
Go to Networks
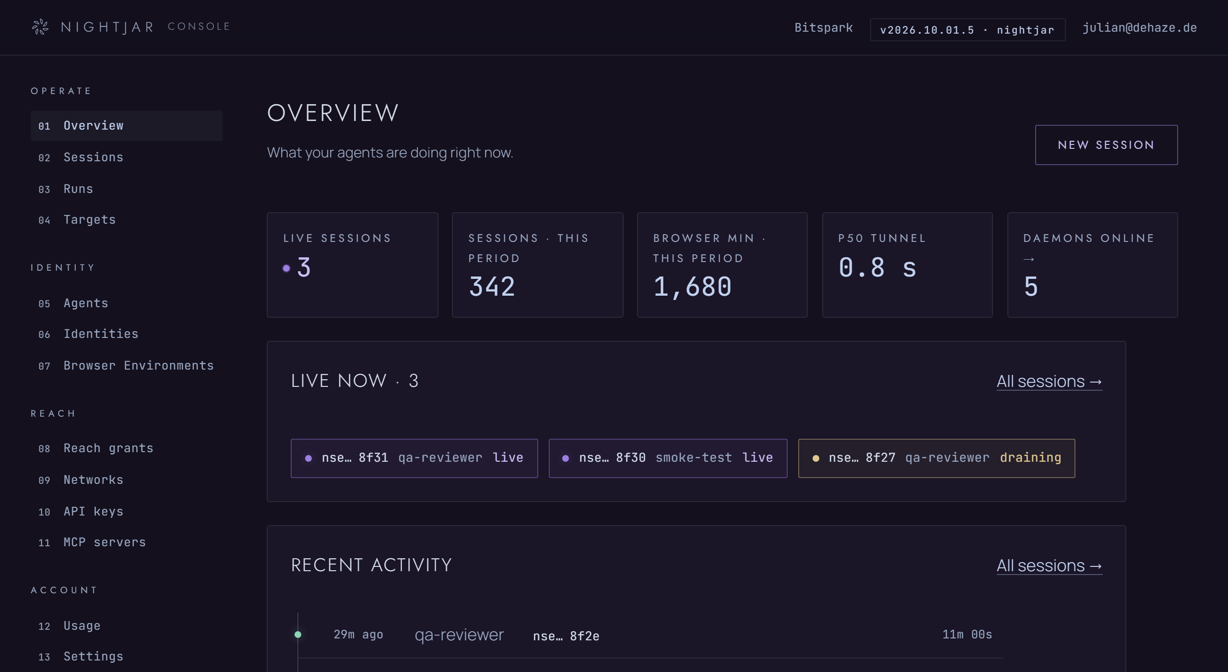[x=127, y=480]
